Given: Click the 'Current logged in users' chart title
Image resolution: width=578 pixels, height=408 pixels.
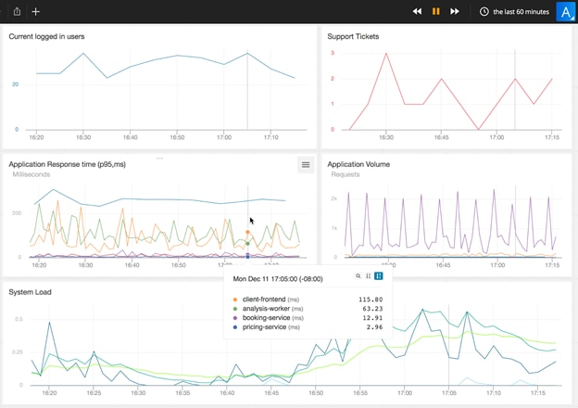Looking at the screenshot, I should (46, 36).
